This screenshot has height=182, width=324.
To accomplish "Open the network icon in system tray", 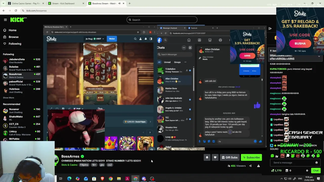I will pos(286,179).
